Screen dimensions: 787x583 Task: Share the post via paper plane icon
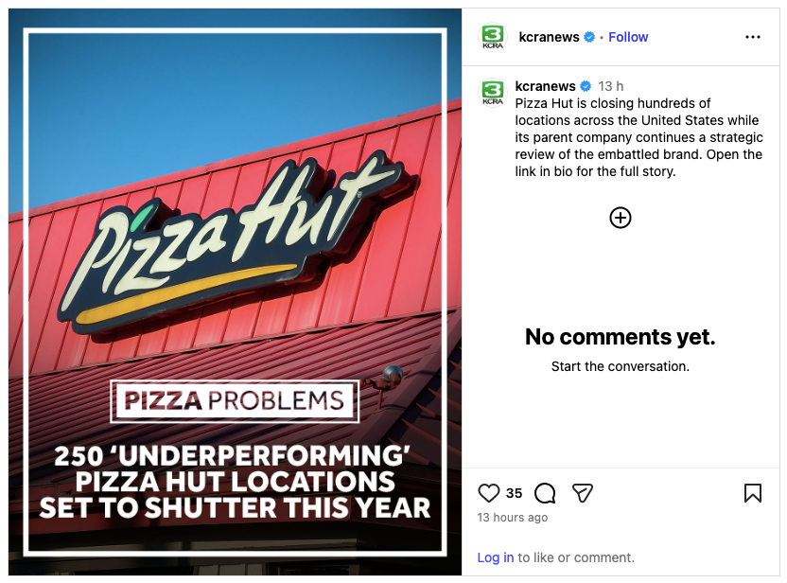(583, 493)
